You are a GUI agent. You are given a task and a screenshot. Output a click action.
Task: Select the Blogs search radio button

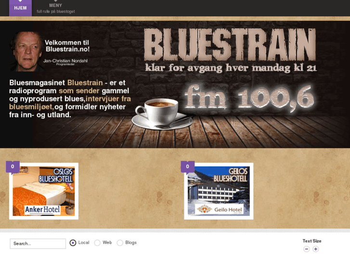120,243
